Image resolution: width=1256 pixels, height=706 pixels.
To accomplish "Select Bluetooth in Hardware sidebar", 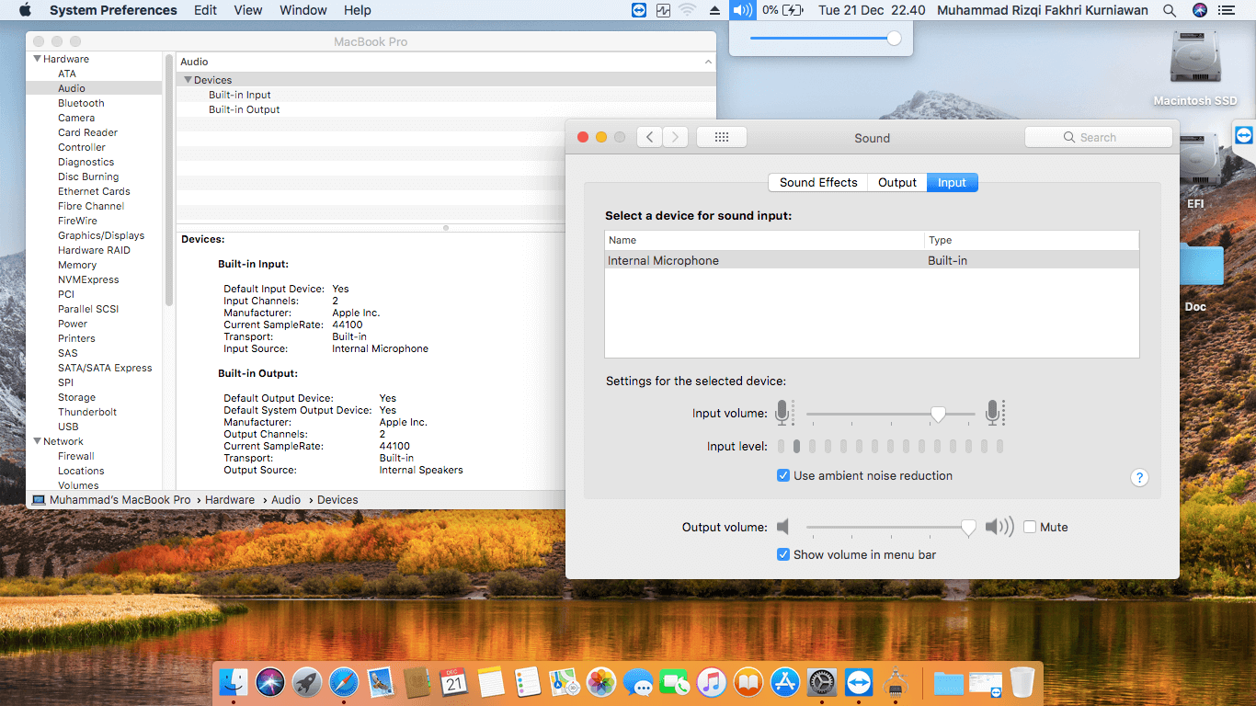I will coord(81,103).
